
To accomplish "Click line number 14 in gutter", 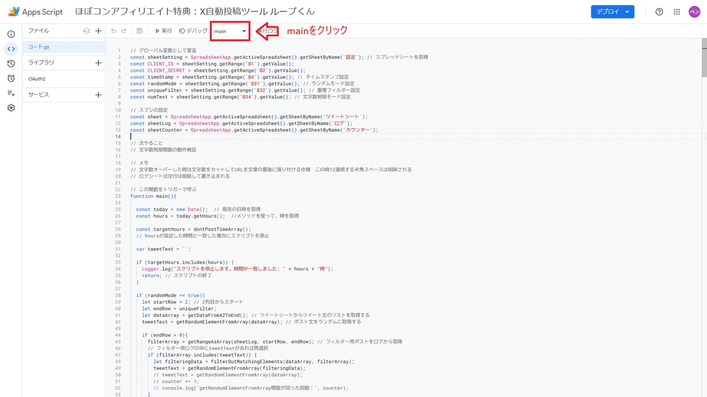I will pos(118,136).
